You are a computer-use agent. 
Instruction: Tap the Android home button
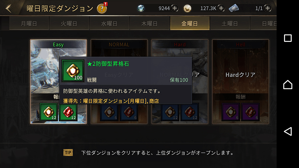click(288, 85)
